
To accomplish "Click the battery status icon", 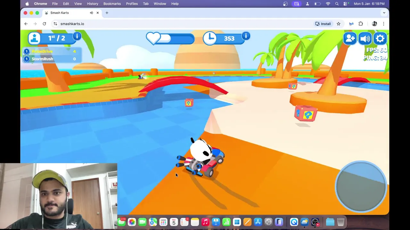I will tap(317, 4).
